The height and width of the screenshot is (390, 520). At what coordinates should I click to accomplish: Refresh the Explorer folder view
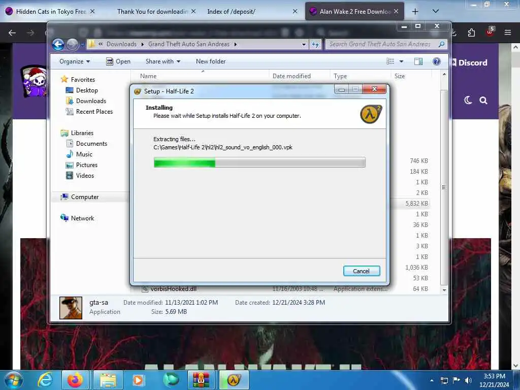point(315,44)
